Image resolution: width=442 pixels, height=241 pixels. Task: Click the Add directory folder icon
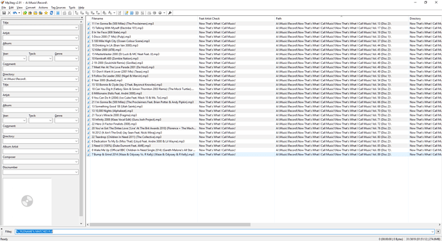point(30,13)
